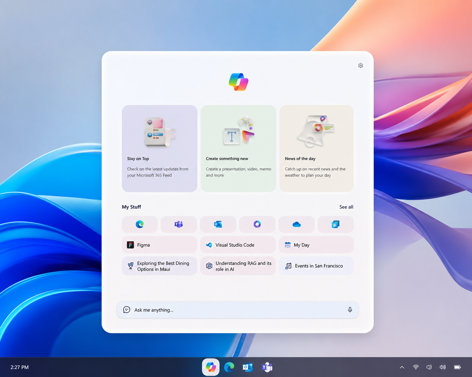Viewport: 472px width, 377px height.
Task: Open Teams from the taskbar
Action: (267, 367)
